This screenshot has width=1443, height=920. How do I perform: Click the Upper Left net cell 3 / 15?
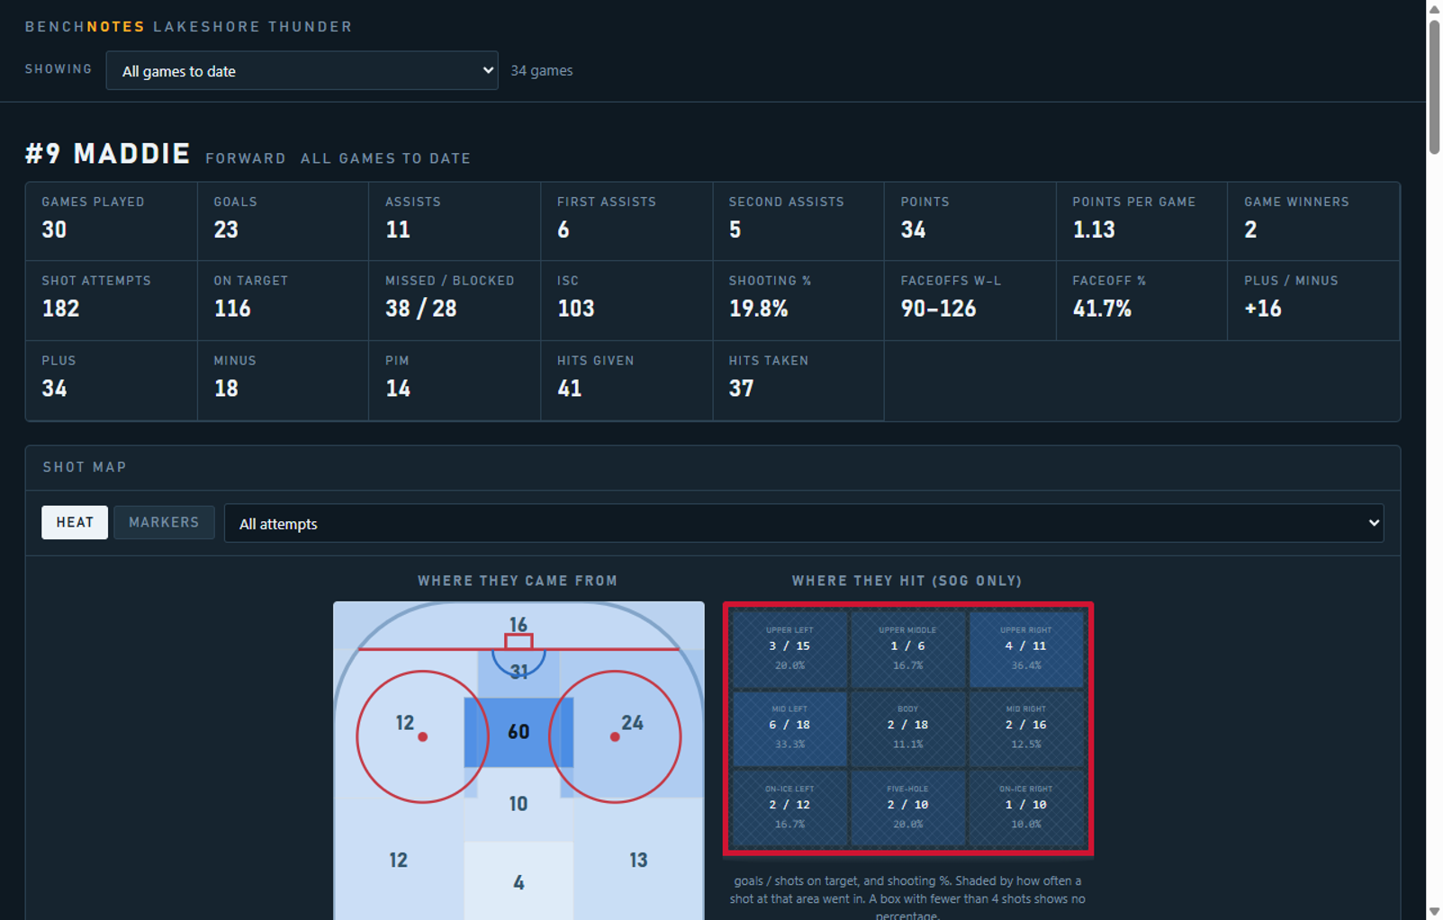pyautogui.click(x=789, y=649)
